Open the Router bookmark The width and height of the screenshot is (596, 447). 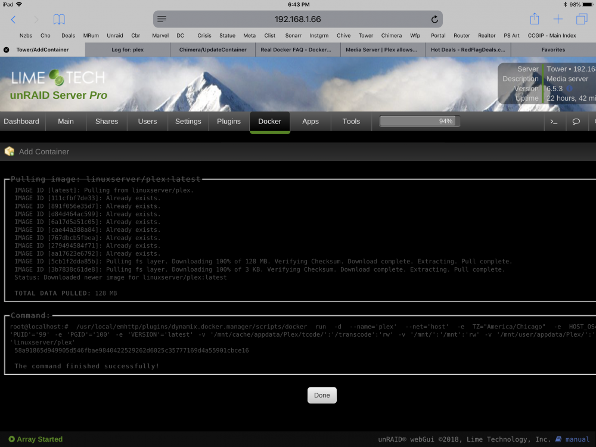[462, 35]
